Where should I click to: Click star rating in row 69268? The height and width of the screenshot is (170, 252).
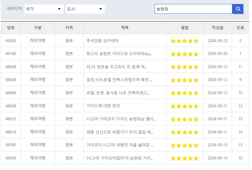click(x=185, y=41)
